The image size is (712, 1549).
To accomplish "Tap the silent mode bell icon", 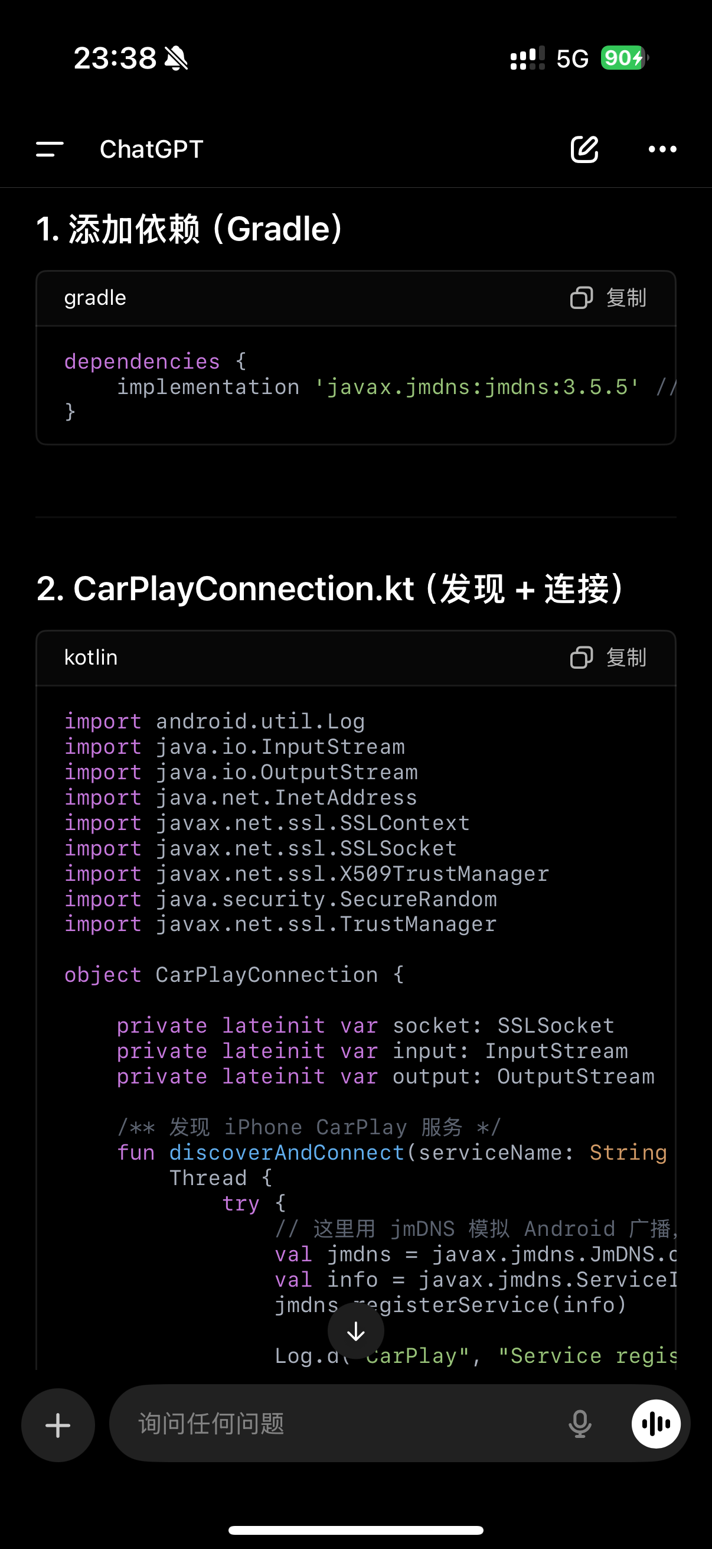I will [x=177, y=58].
